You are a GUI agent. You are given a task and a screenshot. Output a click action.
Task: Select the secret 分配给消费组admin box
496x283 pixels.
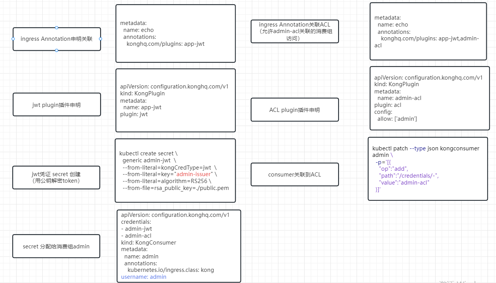pos(56,246)
